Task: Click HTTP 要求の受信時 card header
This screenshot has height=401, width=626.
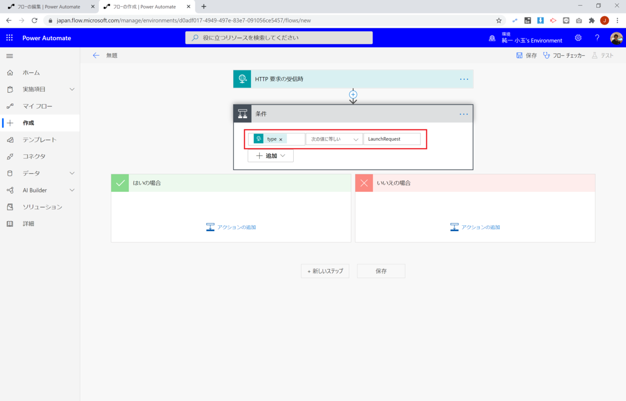Action: point(353,79)
